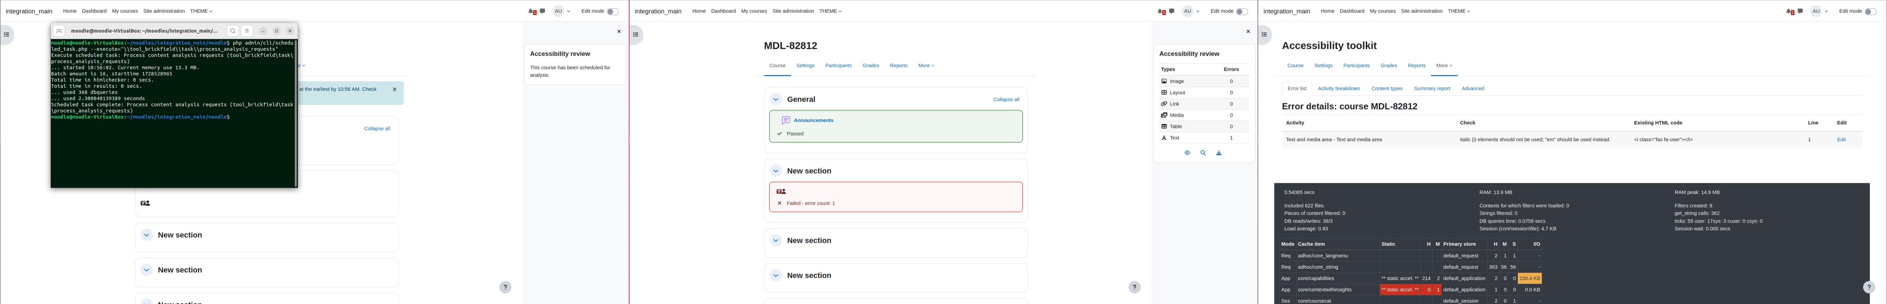Toggle Edit mode in the Accessibility toolkit window
Viewport: 1887px width, 304px height.
(1870, 11)
